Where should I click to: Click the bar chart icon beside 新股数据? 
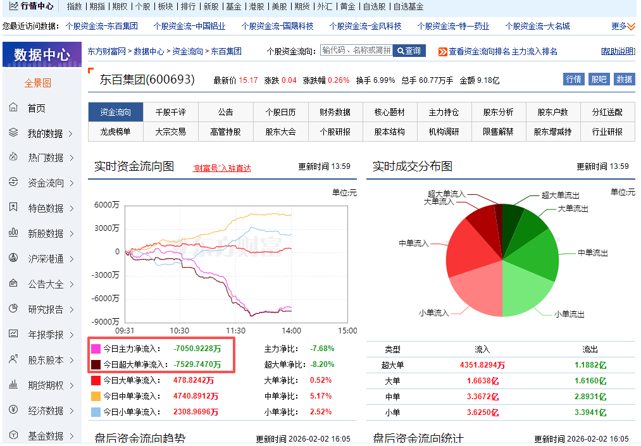(x=13, y=233)
